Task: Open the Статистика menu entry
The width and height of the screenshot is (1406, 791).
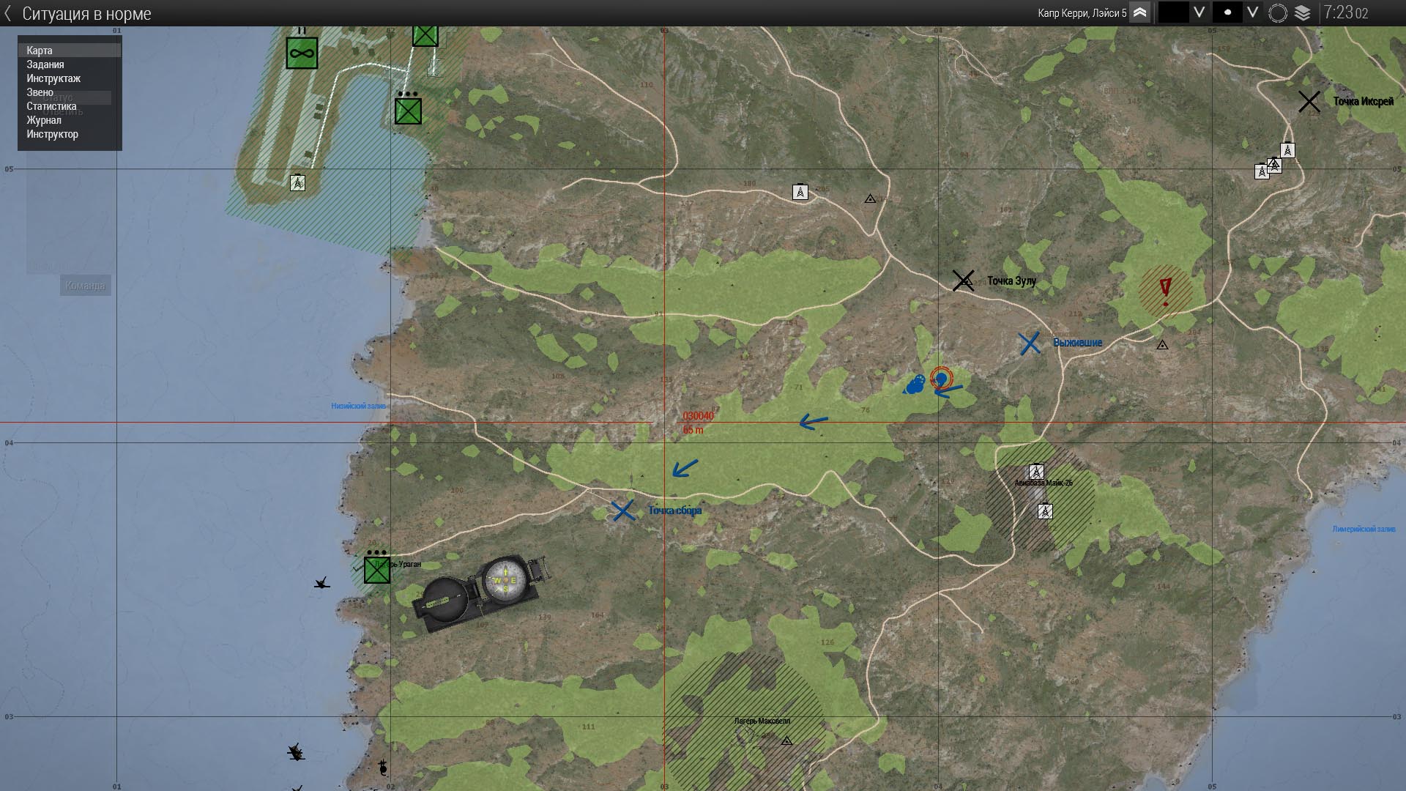Action: [x=70, y=106]
